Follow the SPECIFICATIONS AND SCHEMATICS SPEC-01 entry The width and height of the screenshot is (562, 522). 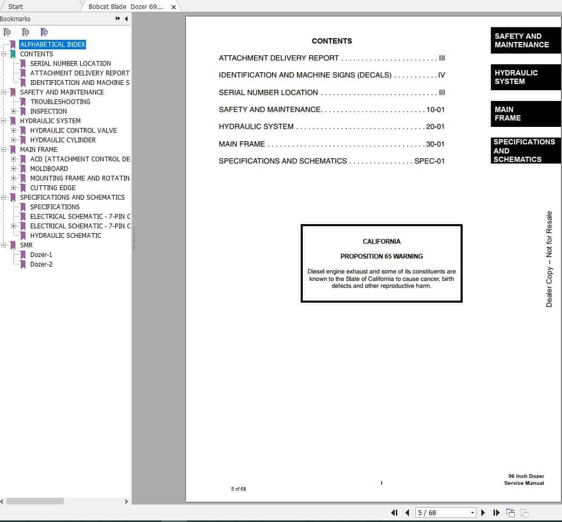(x=331, y=161)
